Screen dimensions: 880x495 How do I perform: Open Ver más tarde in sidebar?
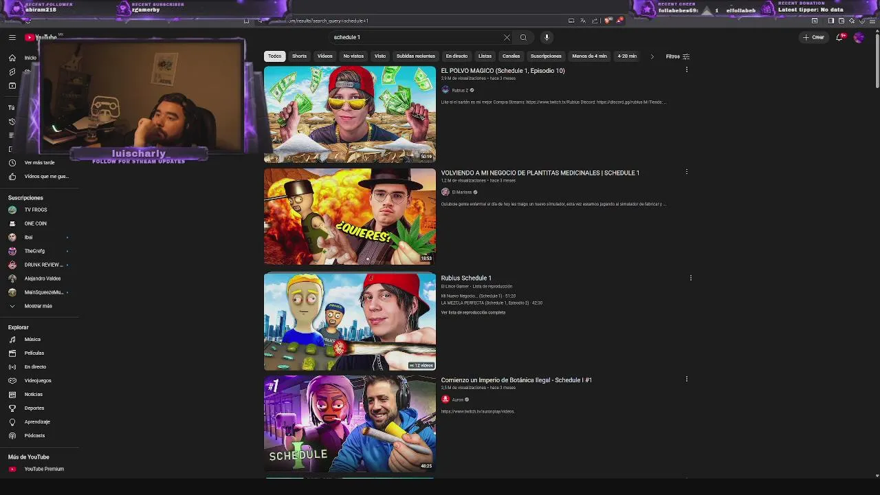(39, 163)
